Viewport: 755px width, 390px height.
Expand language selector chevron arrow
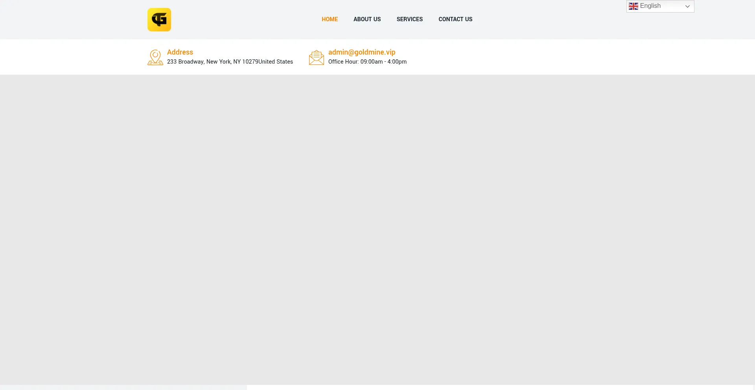[x=687, y=6]
